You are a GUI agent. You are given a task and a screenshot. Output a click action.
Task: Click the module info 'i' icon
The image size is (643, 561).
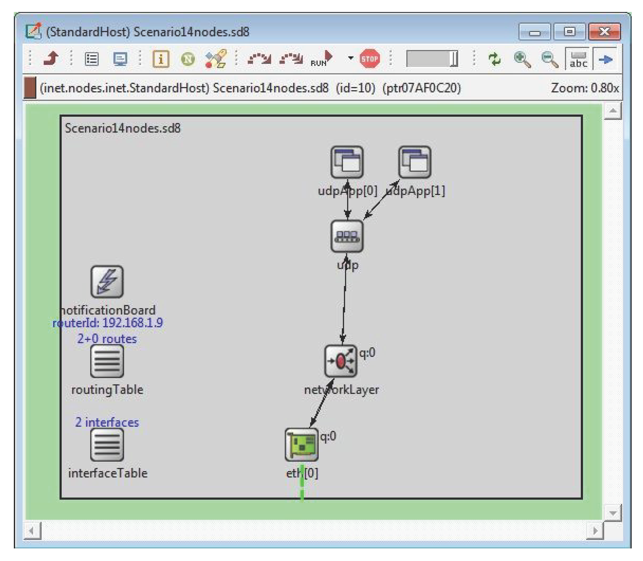point(161,59)
